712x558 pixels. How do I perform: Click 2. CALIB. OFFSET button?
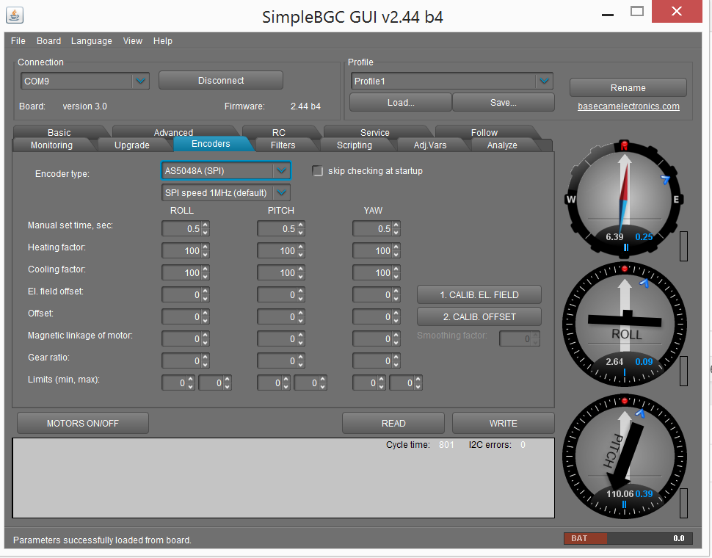(479, 316)
